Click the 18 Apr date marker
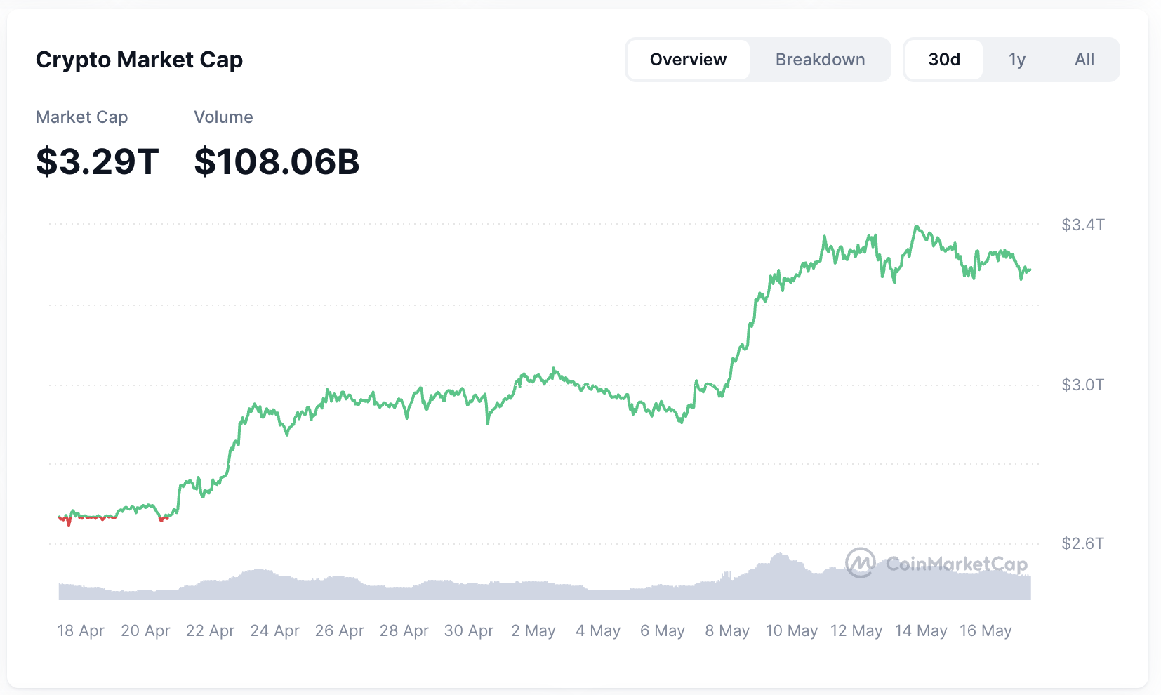1161x695 pixels. point(81,630)
